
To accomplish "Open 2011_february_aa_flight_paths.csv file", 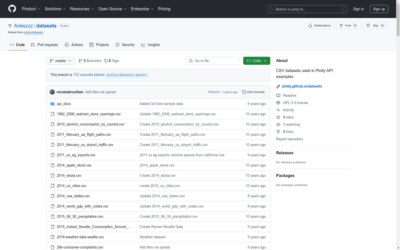I will click(x=84, y=134).
